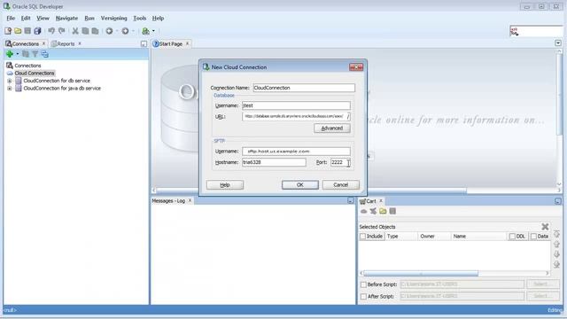Click the move-to-top arrow in Cart

(556, 234)
